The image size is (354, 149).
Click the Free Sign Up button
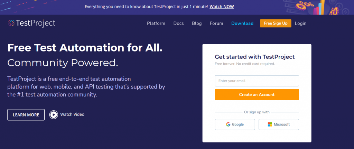coord(276,23)
